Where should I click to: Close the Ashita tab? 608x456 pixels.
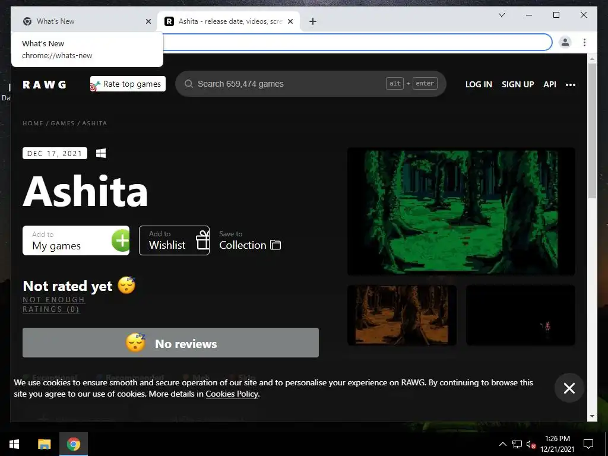(290, 22)
